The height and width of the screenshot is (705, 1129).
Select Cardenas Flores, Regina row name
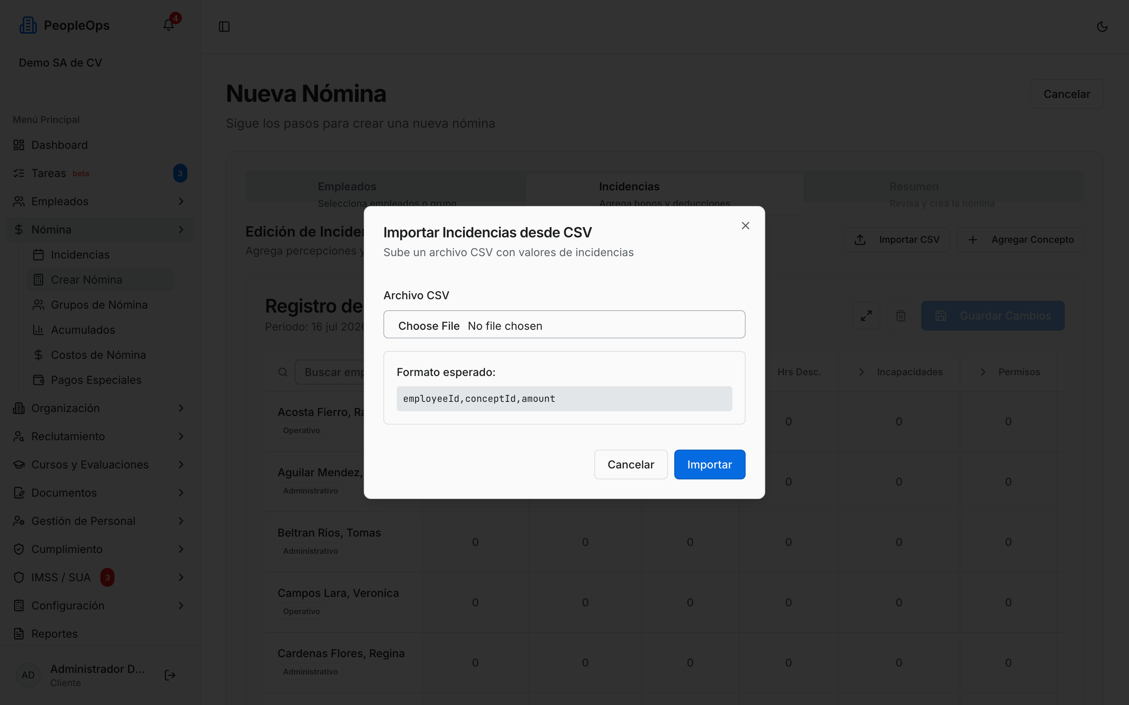[341, 653]
